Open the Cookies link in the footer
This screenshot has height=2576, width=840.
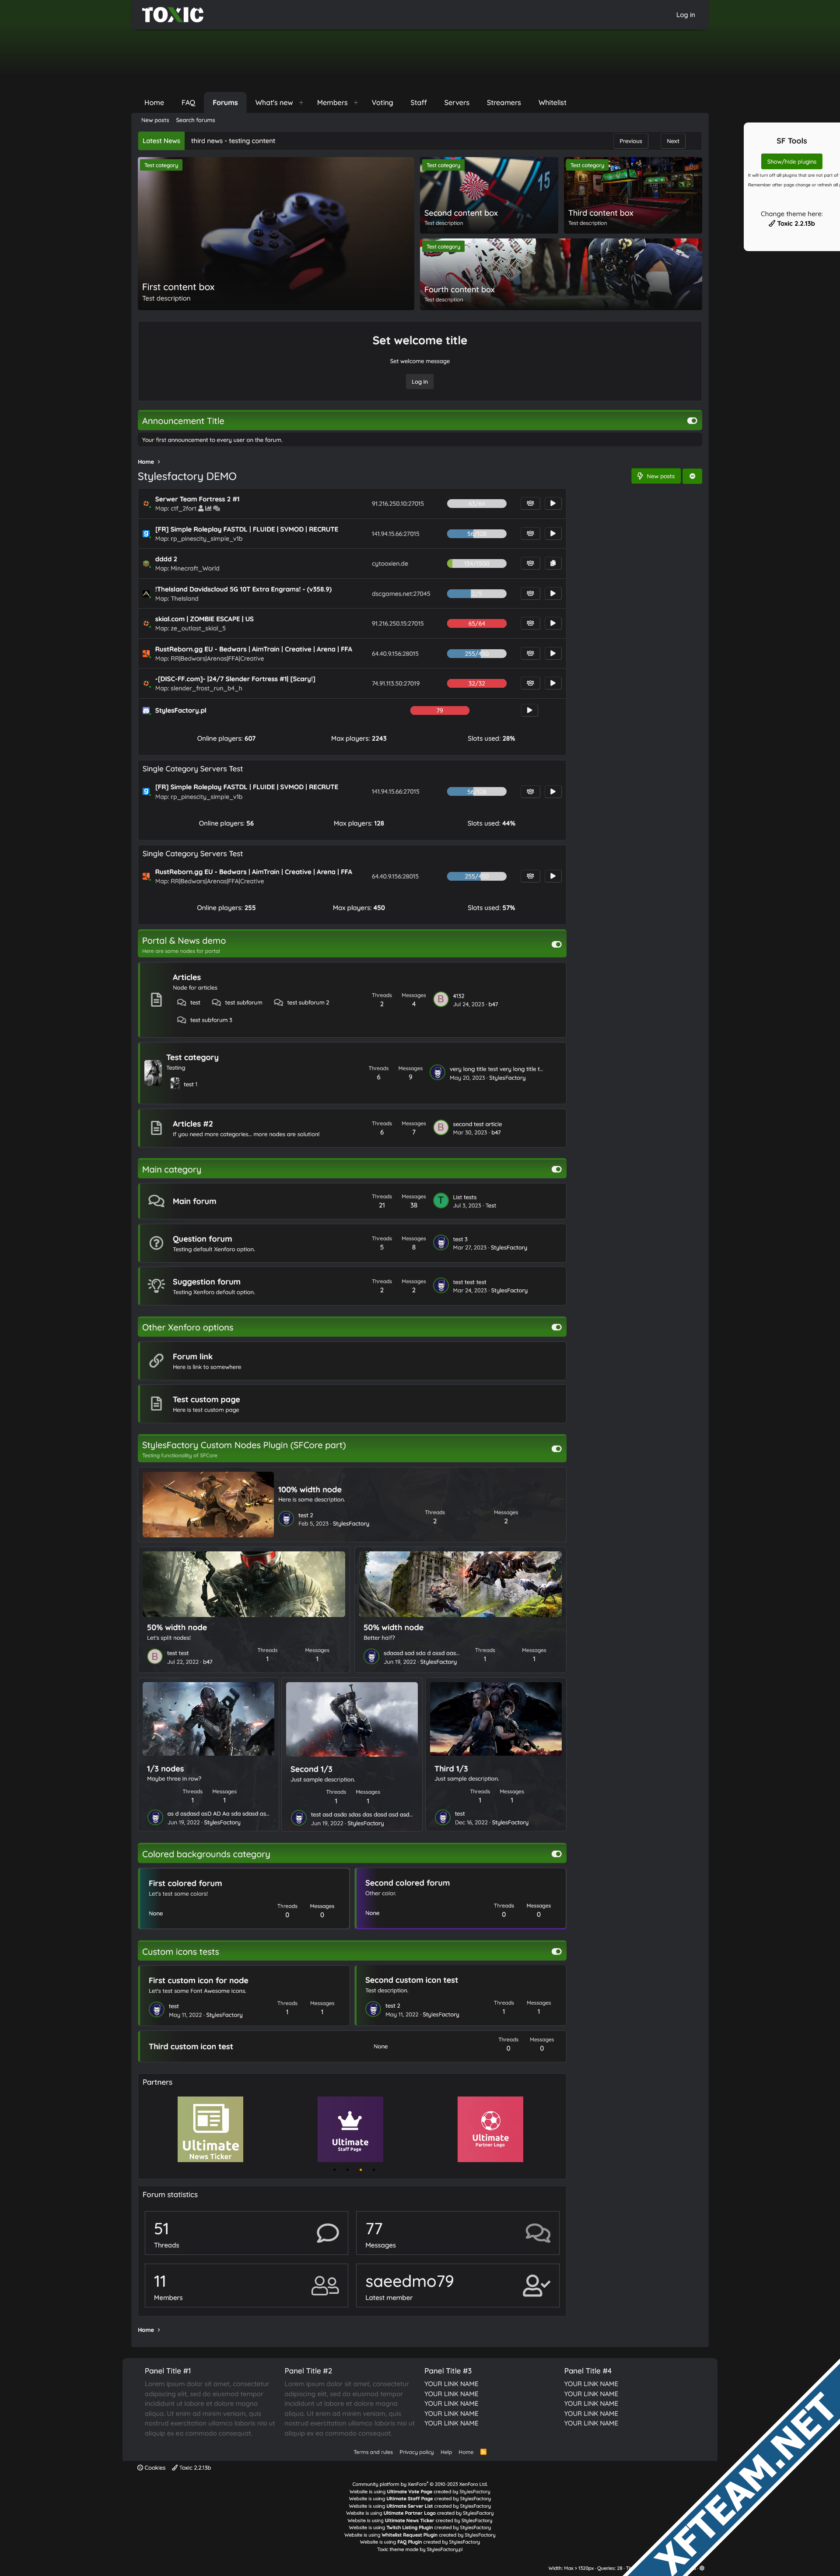(x=151, y=2467)
